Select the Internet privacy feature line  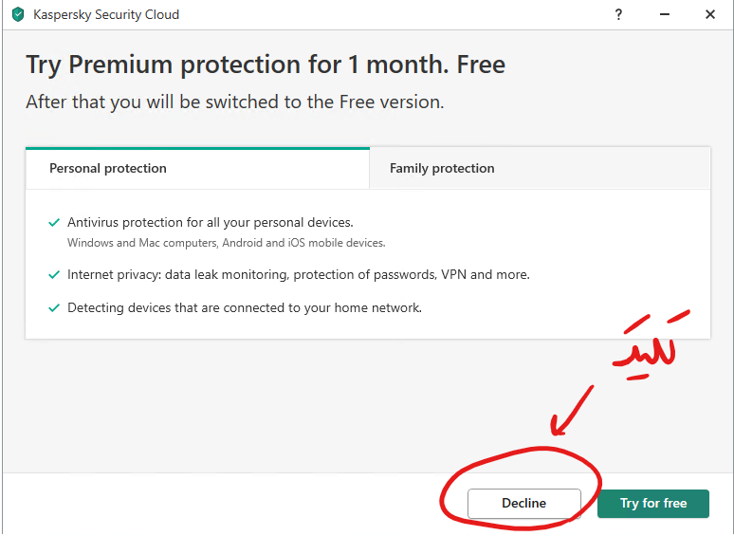298,275
